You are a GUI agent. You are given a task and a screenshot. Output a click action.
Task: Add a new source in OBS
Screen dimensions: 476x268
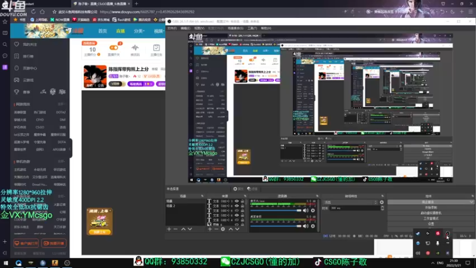click(x=210, y=229)
